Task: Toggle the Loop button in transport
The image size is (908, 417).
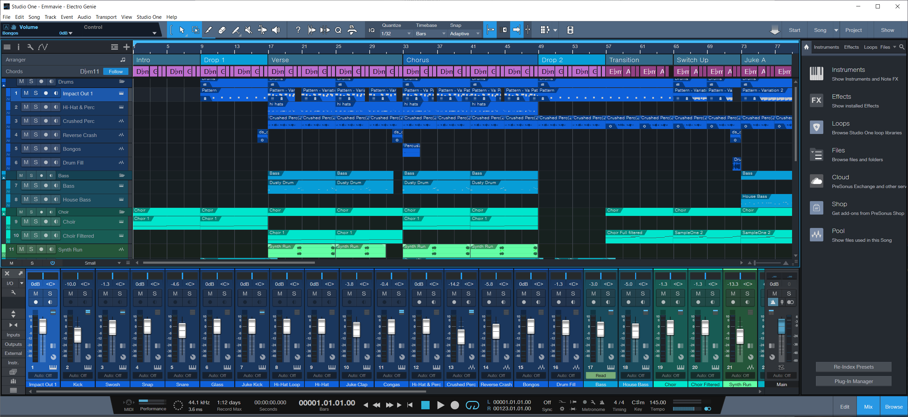Action: [x=472, y=405]
